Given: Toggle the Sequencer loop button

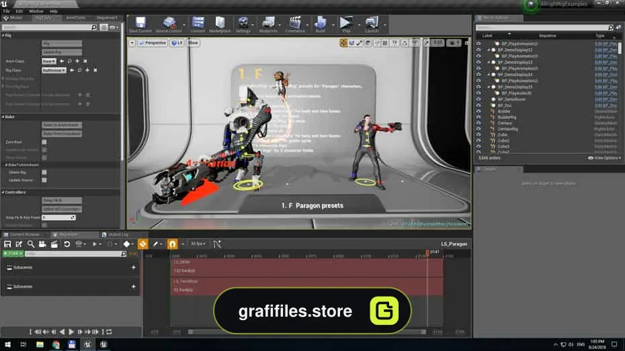Looking at the screenshot, I should (x=110, y=332).
